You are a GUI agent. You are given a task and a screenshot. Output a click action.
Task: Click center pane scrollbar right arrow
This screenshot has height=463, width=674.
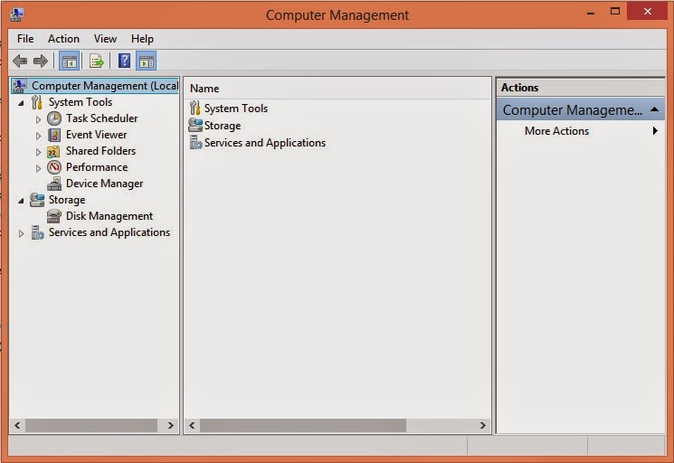(x=483, y=425)
